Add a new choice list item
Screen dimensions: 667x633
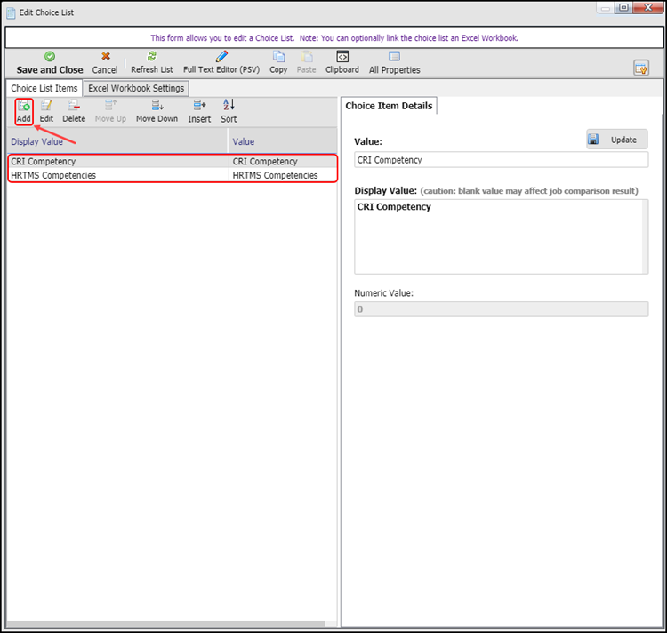click(24, 111)
